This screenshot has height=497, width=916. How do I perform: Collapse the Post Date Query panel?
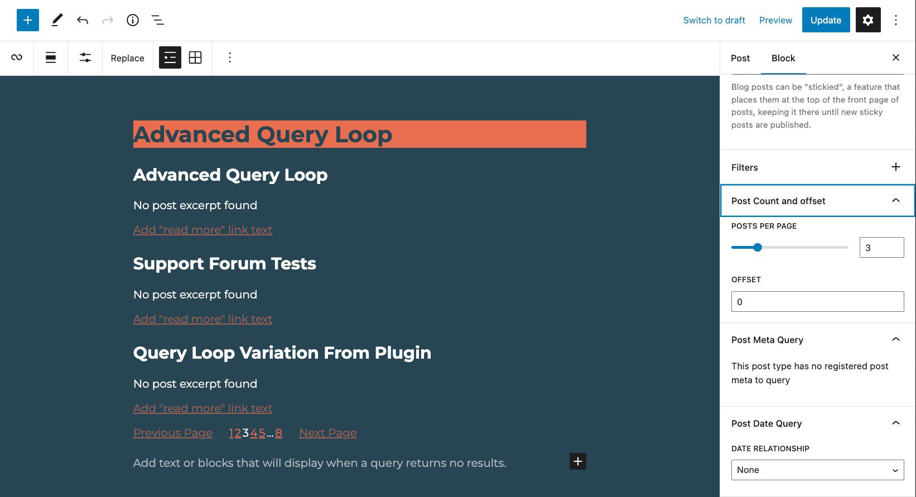pyautogui.click(x=818, y=423)
